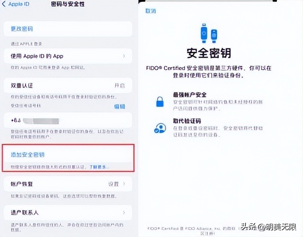Click the person with checkmark icon
Viewport: 303px width, 237px height.
point(160,128)
